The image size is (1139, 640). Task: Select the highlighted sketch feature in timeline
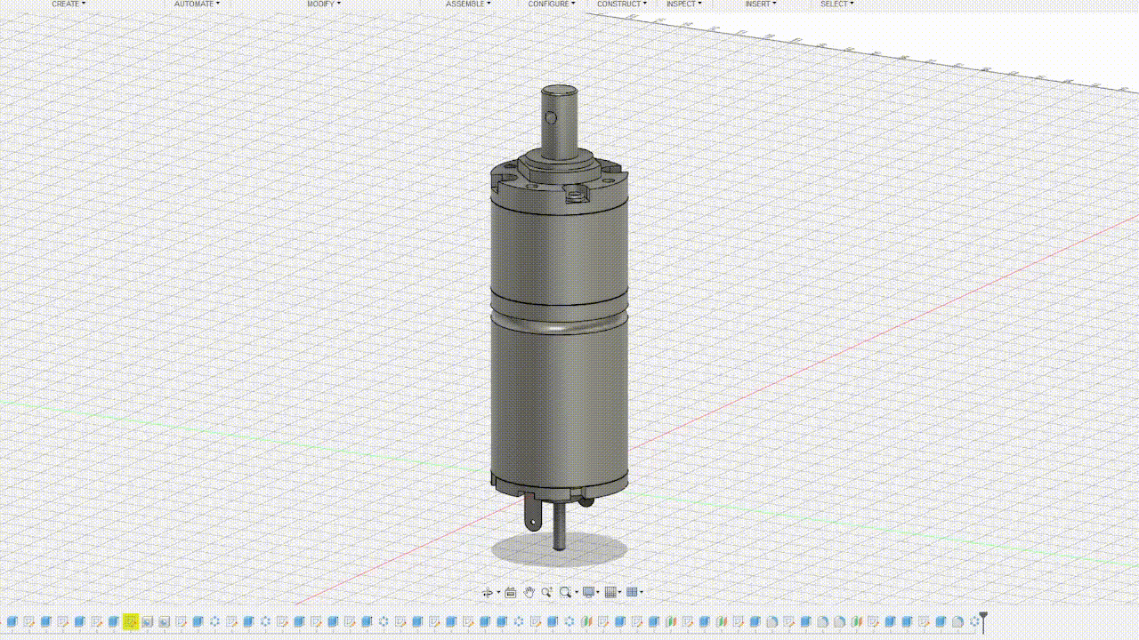[x=130, y=620]
